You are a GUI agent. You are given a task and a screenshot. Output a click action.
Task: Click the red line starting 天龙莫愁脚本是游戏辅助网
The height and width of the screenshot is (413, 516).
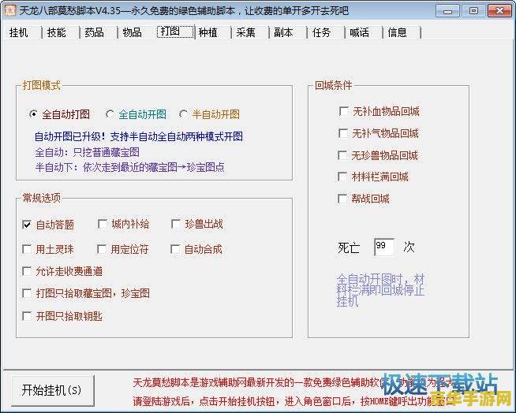[x=293, y=383]
